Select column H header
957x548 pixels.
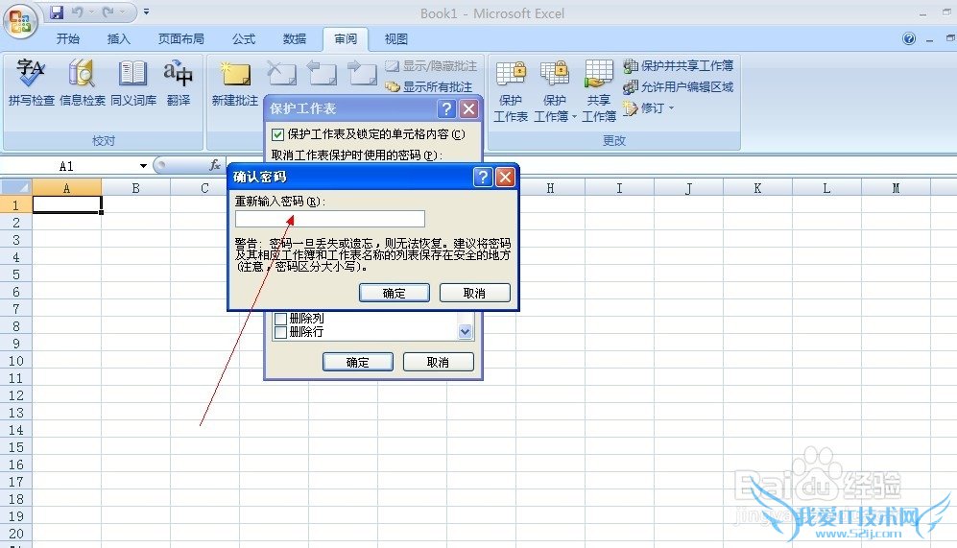coord(551,187)
